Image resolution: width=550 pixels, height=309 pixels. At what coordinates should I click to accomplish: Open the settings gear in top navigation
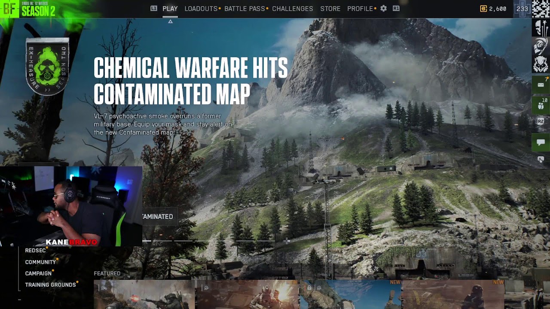coord(384,9)
